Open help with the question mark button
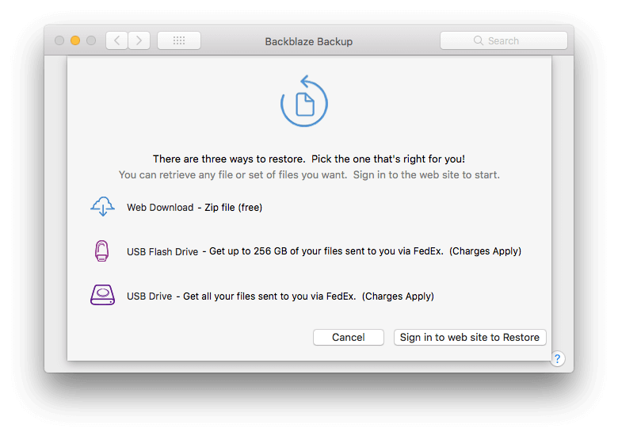The height and width of the screenshot is (436, 618). pos(557,359)
